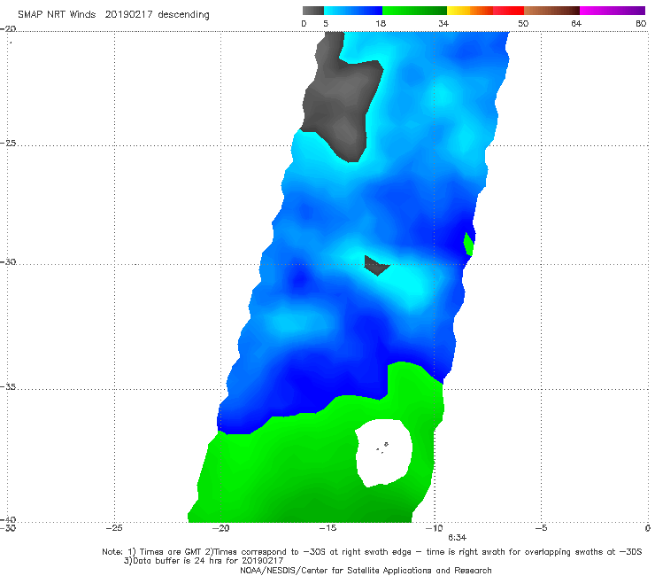Screen dimensions: 655x576
Task: Click the 'SMAP NRT Winds 20190217 descending' title
Action: point(113,15)
